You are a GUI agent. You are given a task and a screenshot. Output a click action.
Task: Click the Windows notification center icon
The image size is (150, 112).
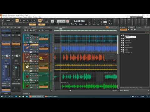coord(147,96)
